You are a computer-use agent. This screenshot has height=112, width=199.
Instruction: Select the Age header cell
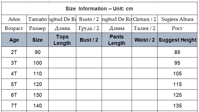[x=14, y=40]
